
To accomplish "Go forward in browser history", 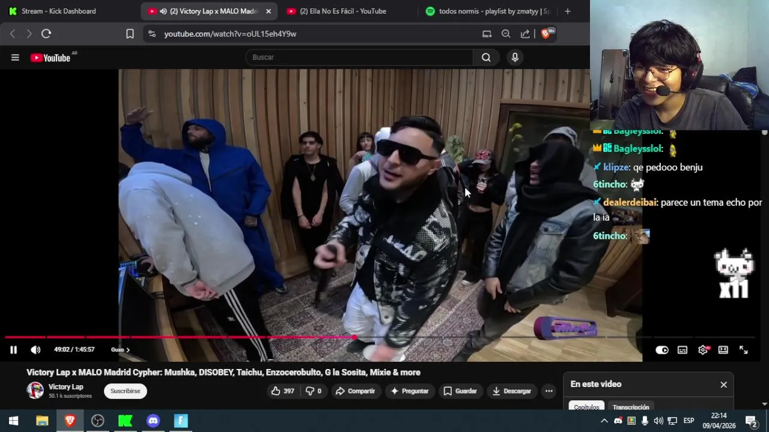I will [x=28, y=34].
